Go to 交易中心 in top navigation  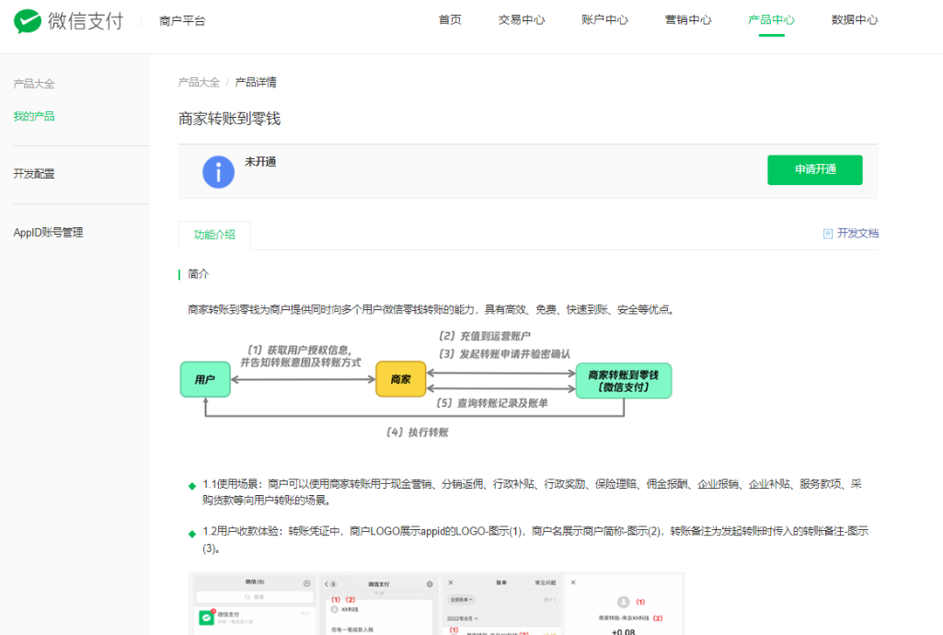tap(522, 20)
